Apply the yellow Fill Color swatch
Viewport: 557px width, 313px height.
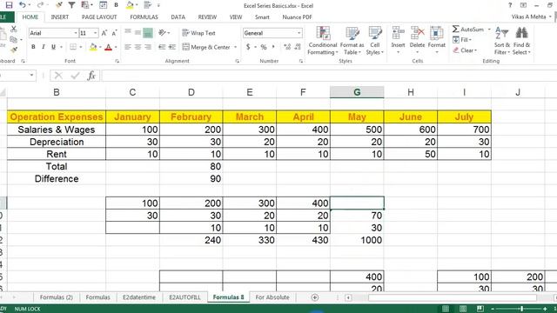[93, 47]
